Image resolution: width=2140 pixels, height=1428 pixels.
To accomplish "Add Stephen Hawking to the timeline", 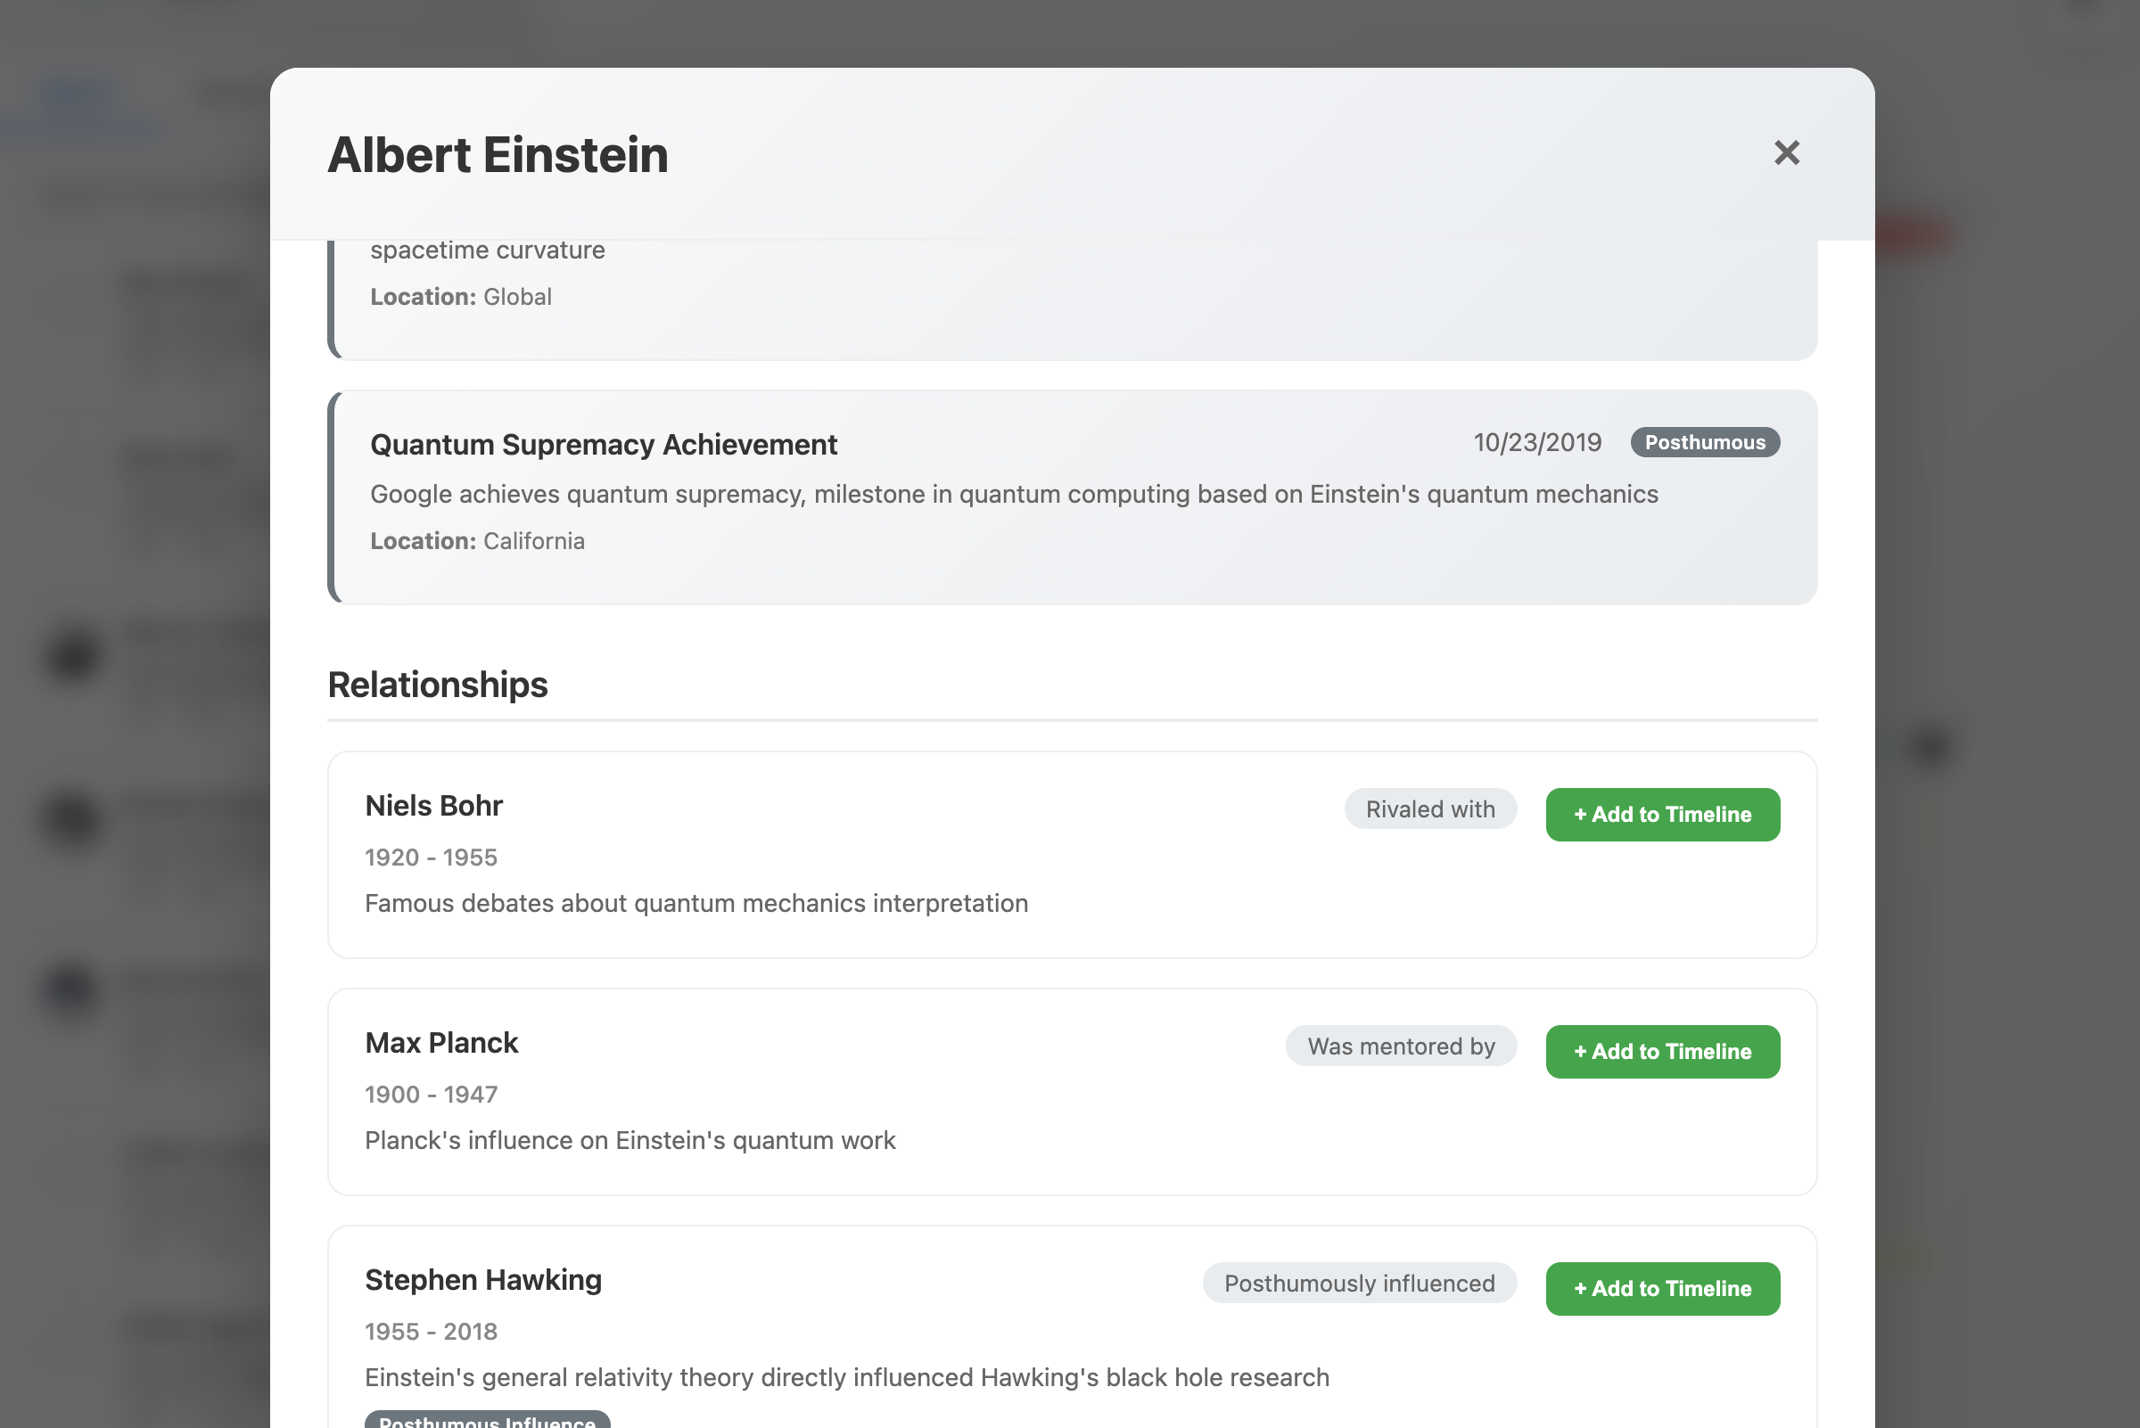I will pyautogui.click(x=1662, y=1288).
